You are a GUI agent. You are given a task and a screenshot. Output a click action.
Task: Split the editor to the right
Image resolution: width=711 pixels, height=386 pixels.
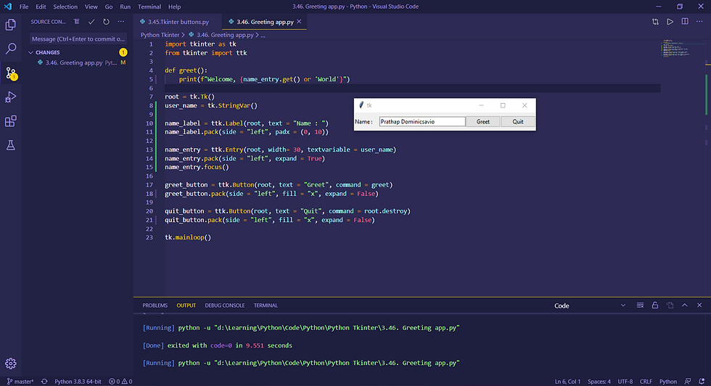685,22
